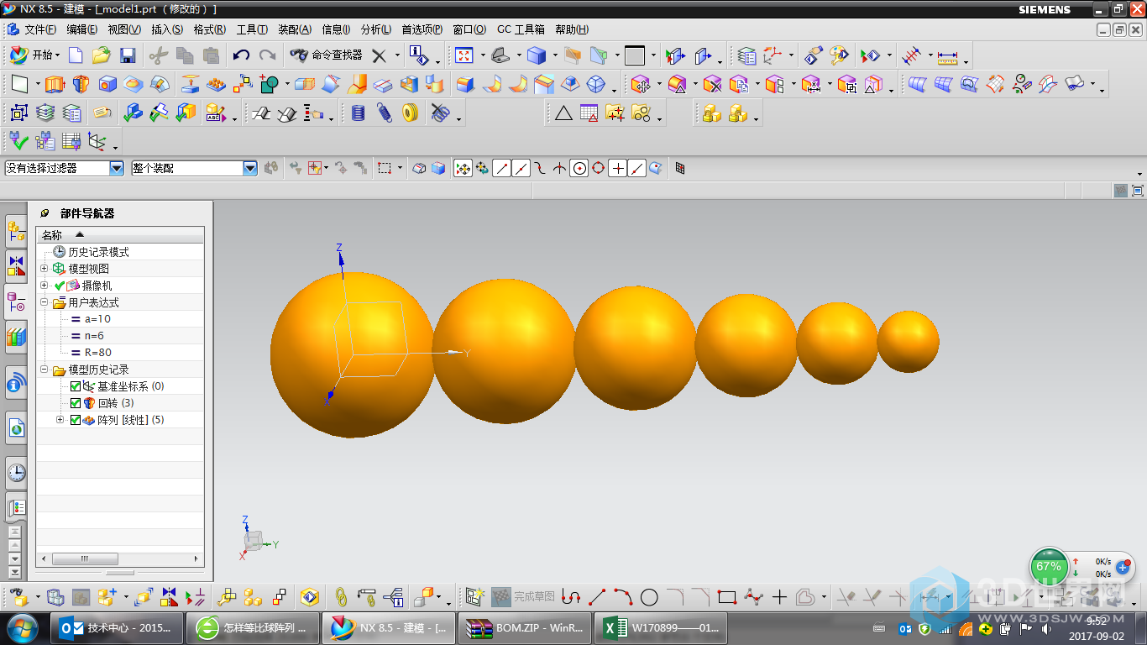The image size is (1147, 645).
Task: Switch to the Excel W170899 taskbar window
Action: point(662,627)
